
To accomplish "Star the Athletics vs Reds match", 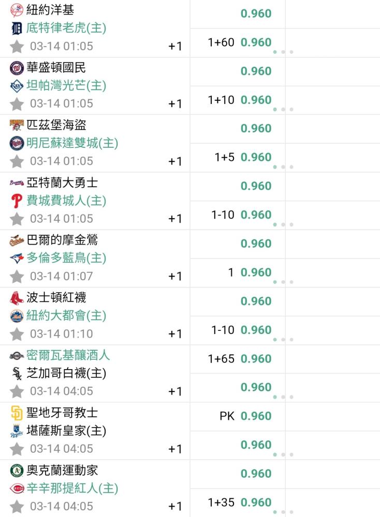I will [17, 507].
